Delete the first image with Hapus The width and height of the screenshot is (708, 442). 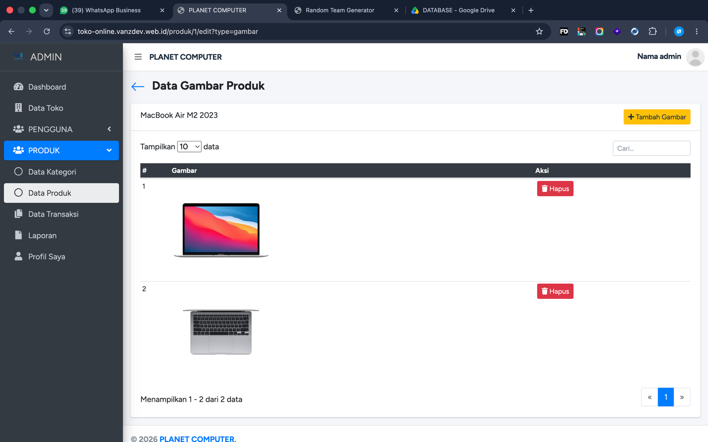(555, 189)
